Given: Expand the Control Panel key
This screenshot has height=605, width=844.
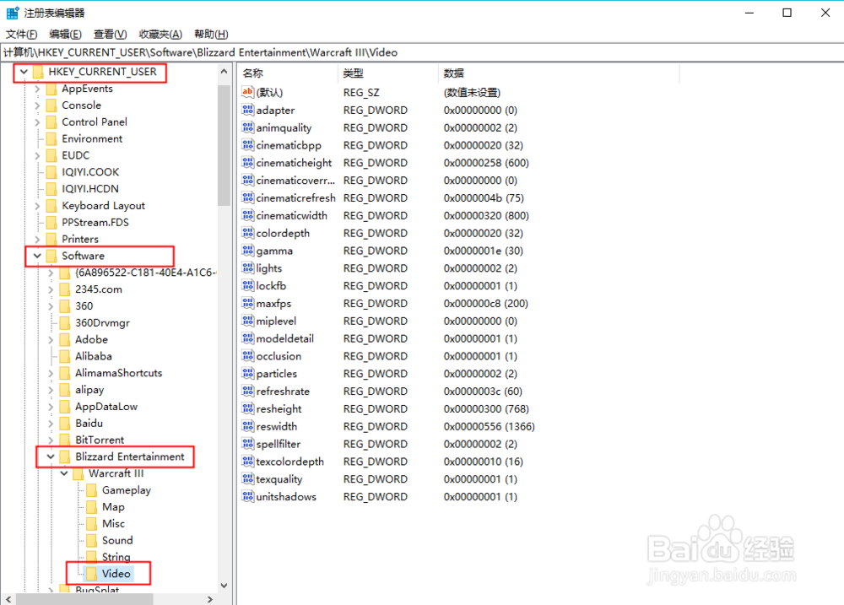Looking at the screenshot, I should (37, 122).
